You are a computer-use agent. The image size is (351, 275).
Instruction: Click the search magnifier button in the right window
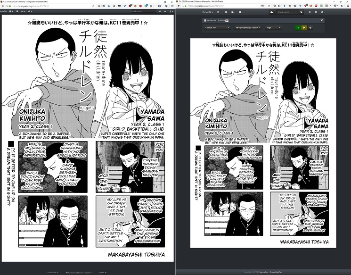pyautogui.click(x=302, y=12)
